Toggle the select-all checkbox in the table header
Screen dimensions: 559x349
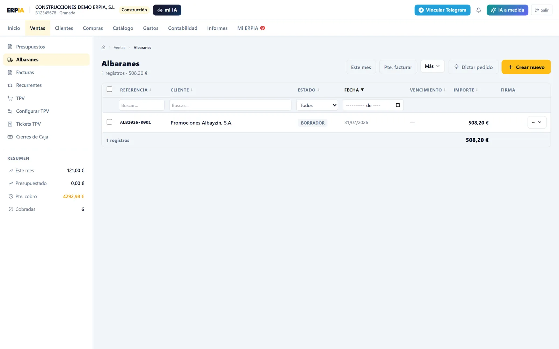click(109, 89)
